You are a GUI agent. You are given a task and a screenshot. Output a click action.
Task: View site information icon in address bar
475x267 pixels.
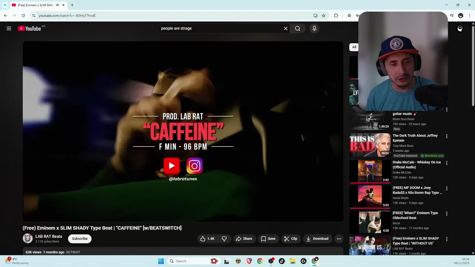(x=34, y=16)
